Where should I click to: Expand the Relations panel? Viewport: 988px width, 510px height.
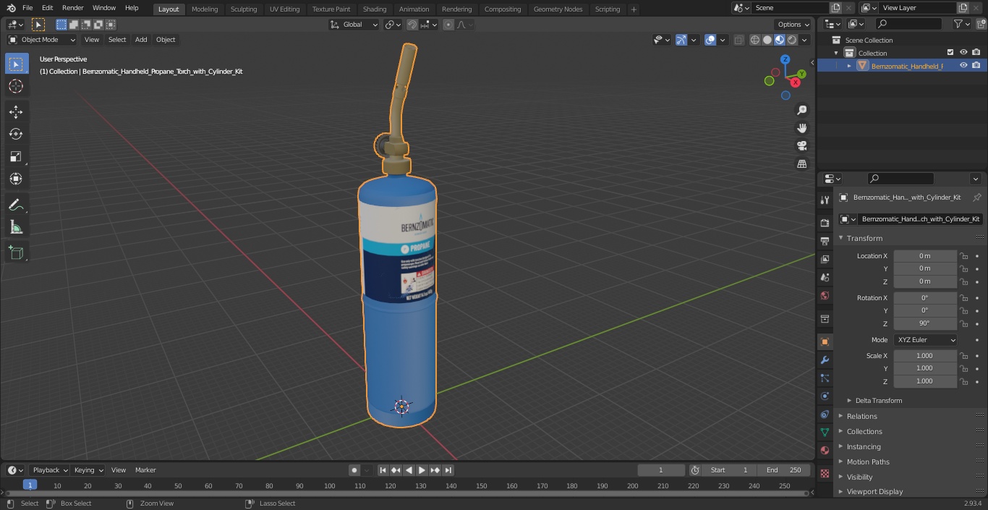coord(861,416)
